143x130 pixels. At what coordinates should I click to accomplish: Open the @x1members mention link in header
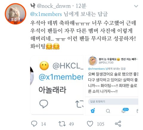[x=46, y=14]
